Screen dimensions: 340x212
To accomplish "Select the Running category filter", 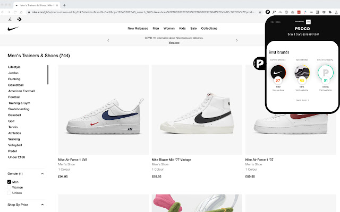I will click(x=14, y=79).
